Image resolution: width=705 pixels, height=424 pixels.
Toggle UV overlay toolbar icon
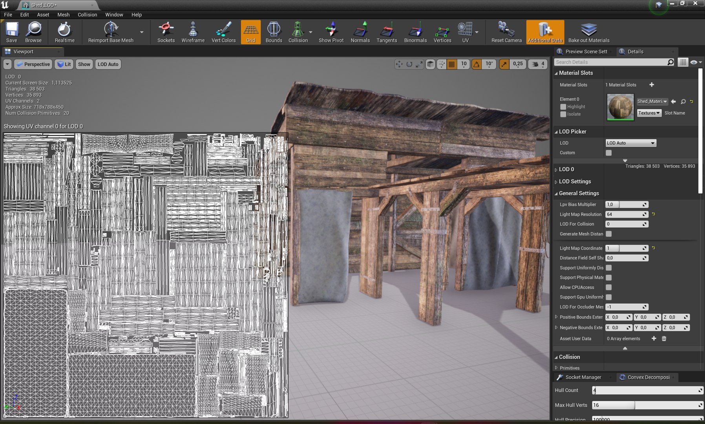point(465,32)
